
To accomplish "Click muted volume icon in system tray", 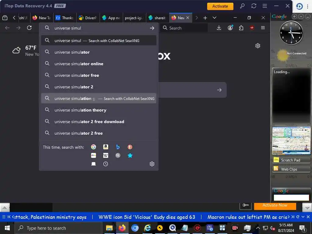I will point(272,228).
